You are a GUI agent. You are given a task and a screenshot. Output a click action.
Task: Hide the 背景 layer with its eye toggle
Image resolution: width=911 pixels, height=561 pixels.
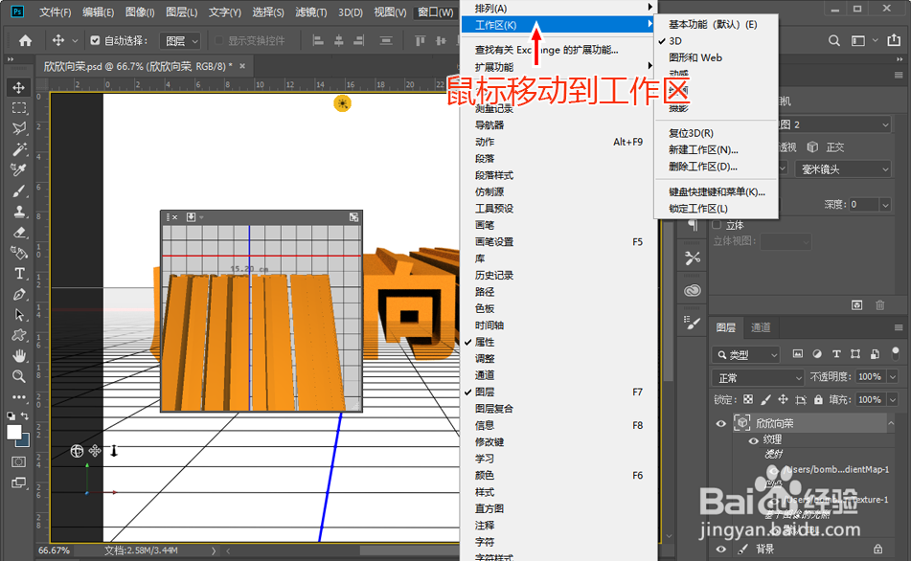click(x=721, y=550)
